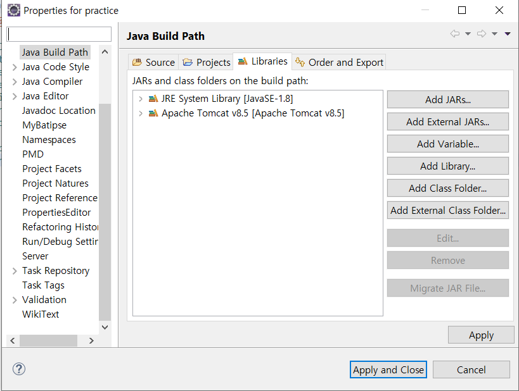Screen dimensions: 519x391
Task: Expand the Java Editor node
Action: 15,96
